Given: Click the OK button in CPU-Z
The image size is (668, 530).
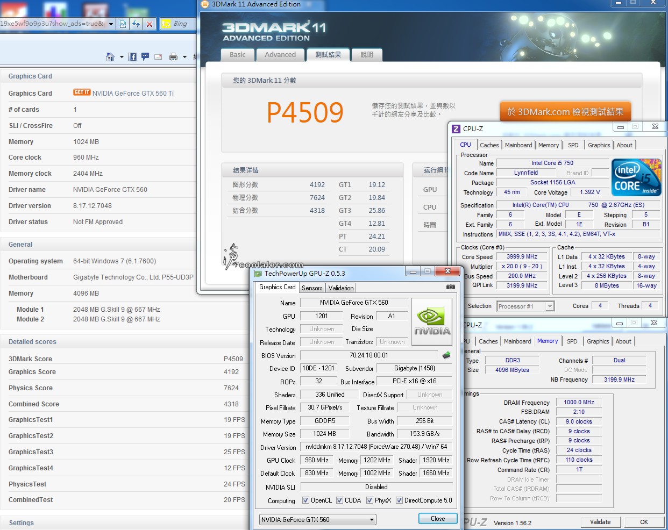Looking at the screenshot, I should [x=644, y=522].
